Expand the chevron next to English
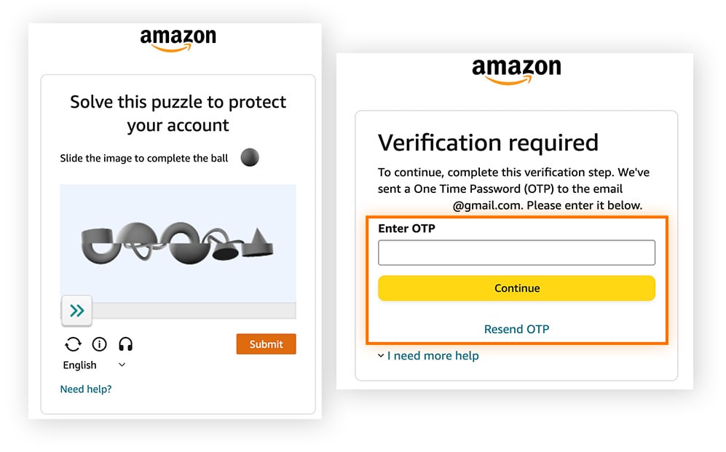Image resolution: width=726 pixels, height=452 pixels. [121, 365]
